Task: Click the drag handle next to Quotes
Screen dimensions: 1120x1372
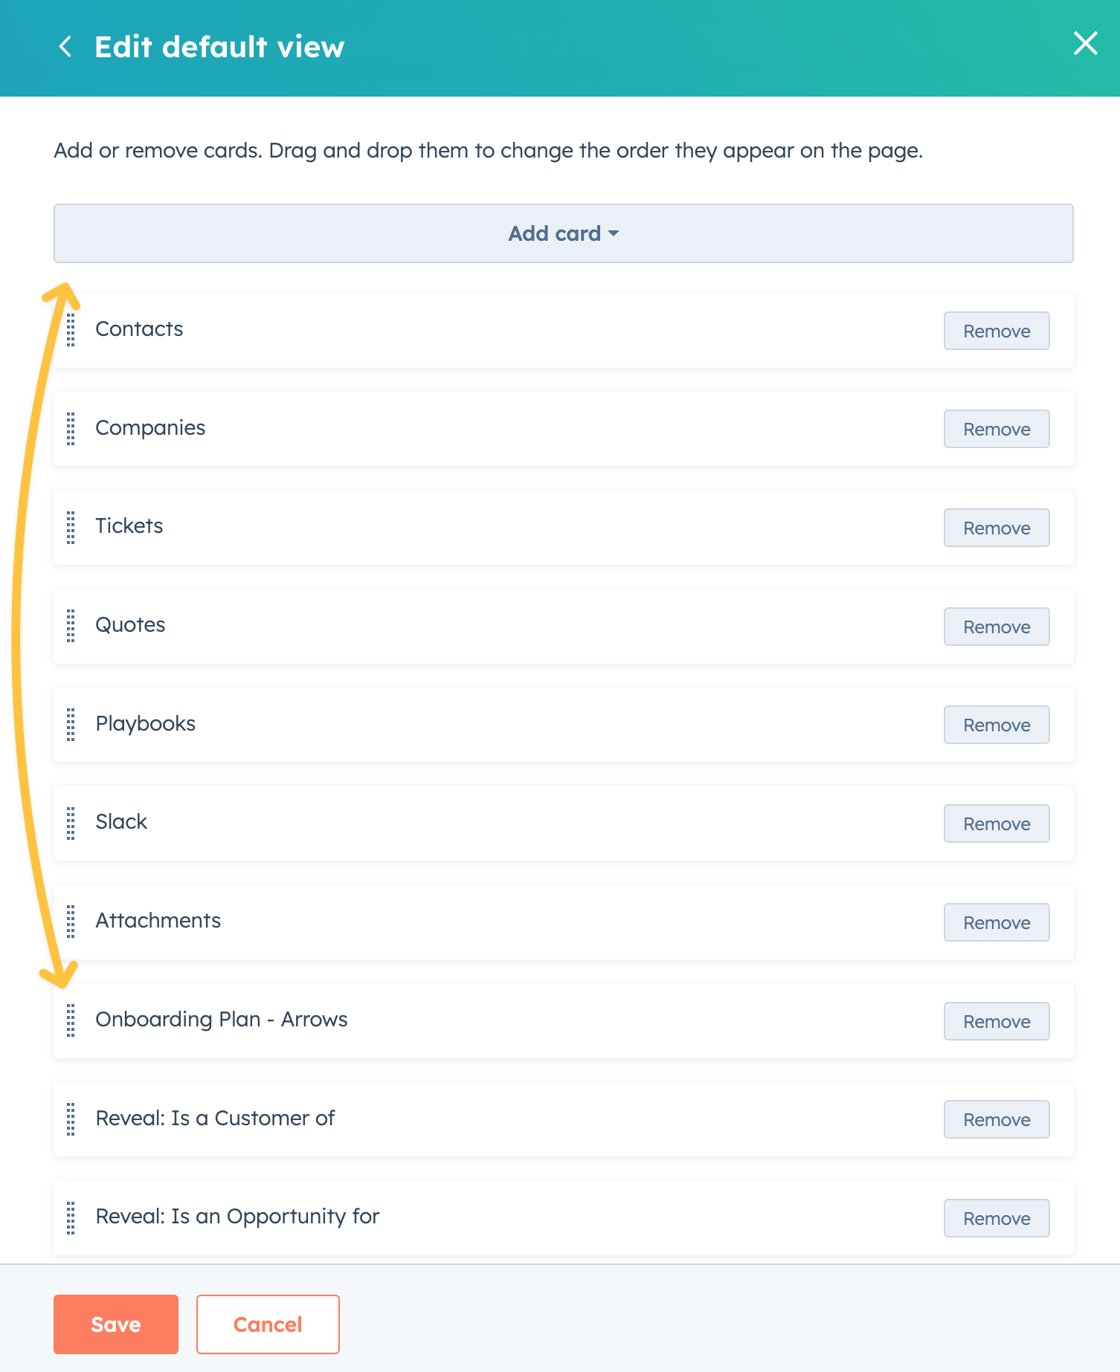Action: click(71, 626)
